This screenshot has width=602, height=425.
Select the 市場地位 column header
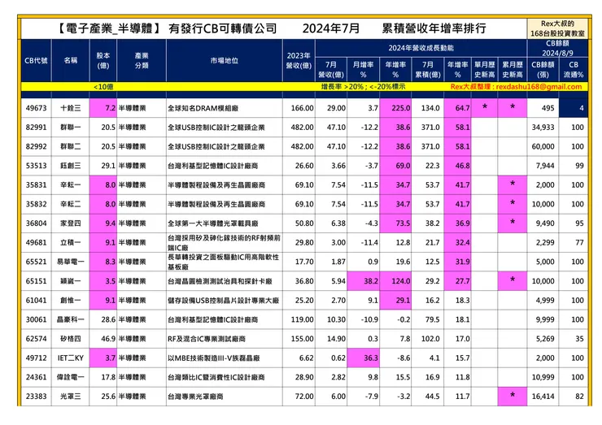click(x=225, y=60)
